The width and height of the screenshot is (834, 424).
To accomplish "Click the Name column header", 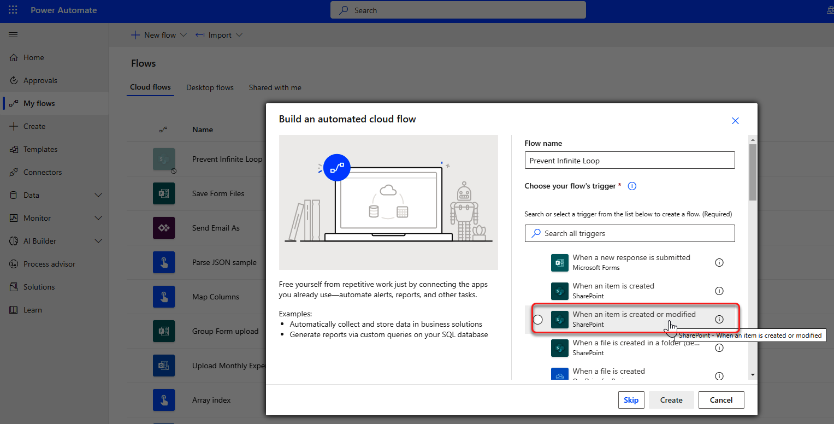I will (x=203, y=130).
